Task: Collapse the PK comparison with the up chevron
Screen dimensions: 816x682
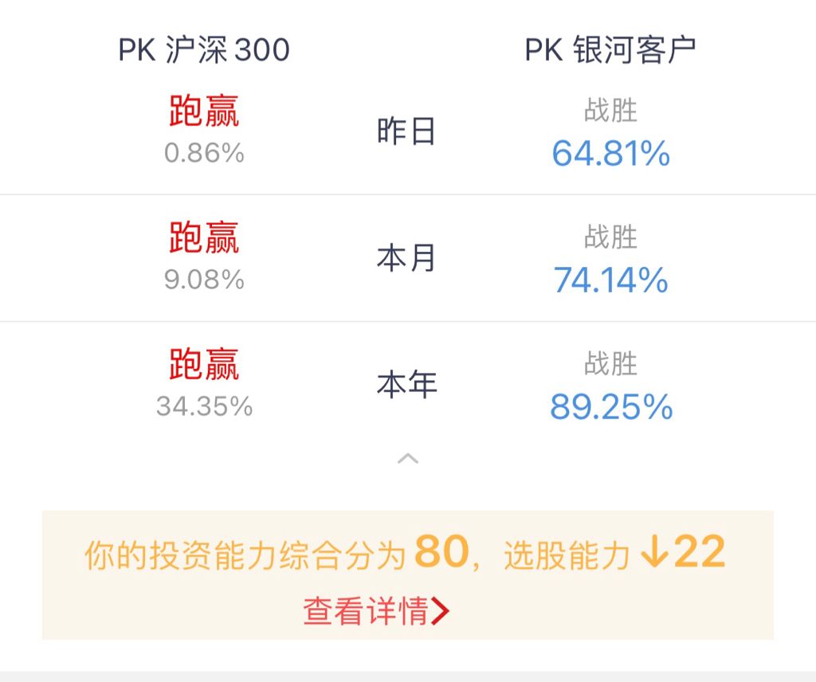Action: (x=408, y=459)
